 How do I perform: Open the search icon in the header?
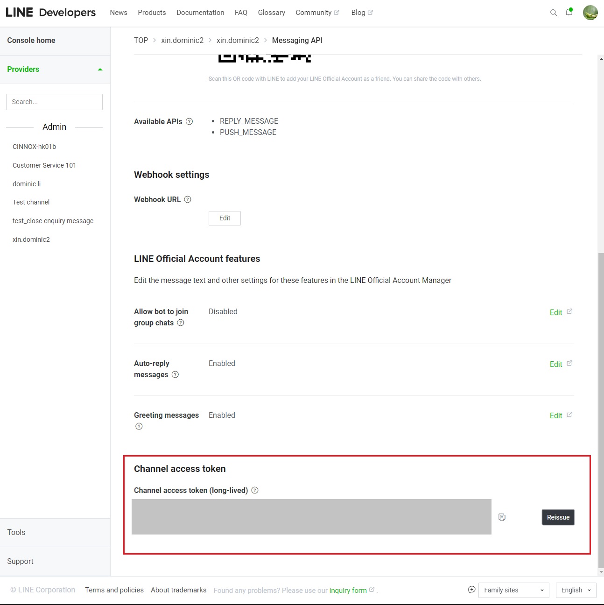point(554,13)
